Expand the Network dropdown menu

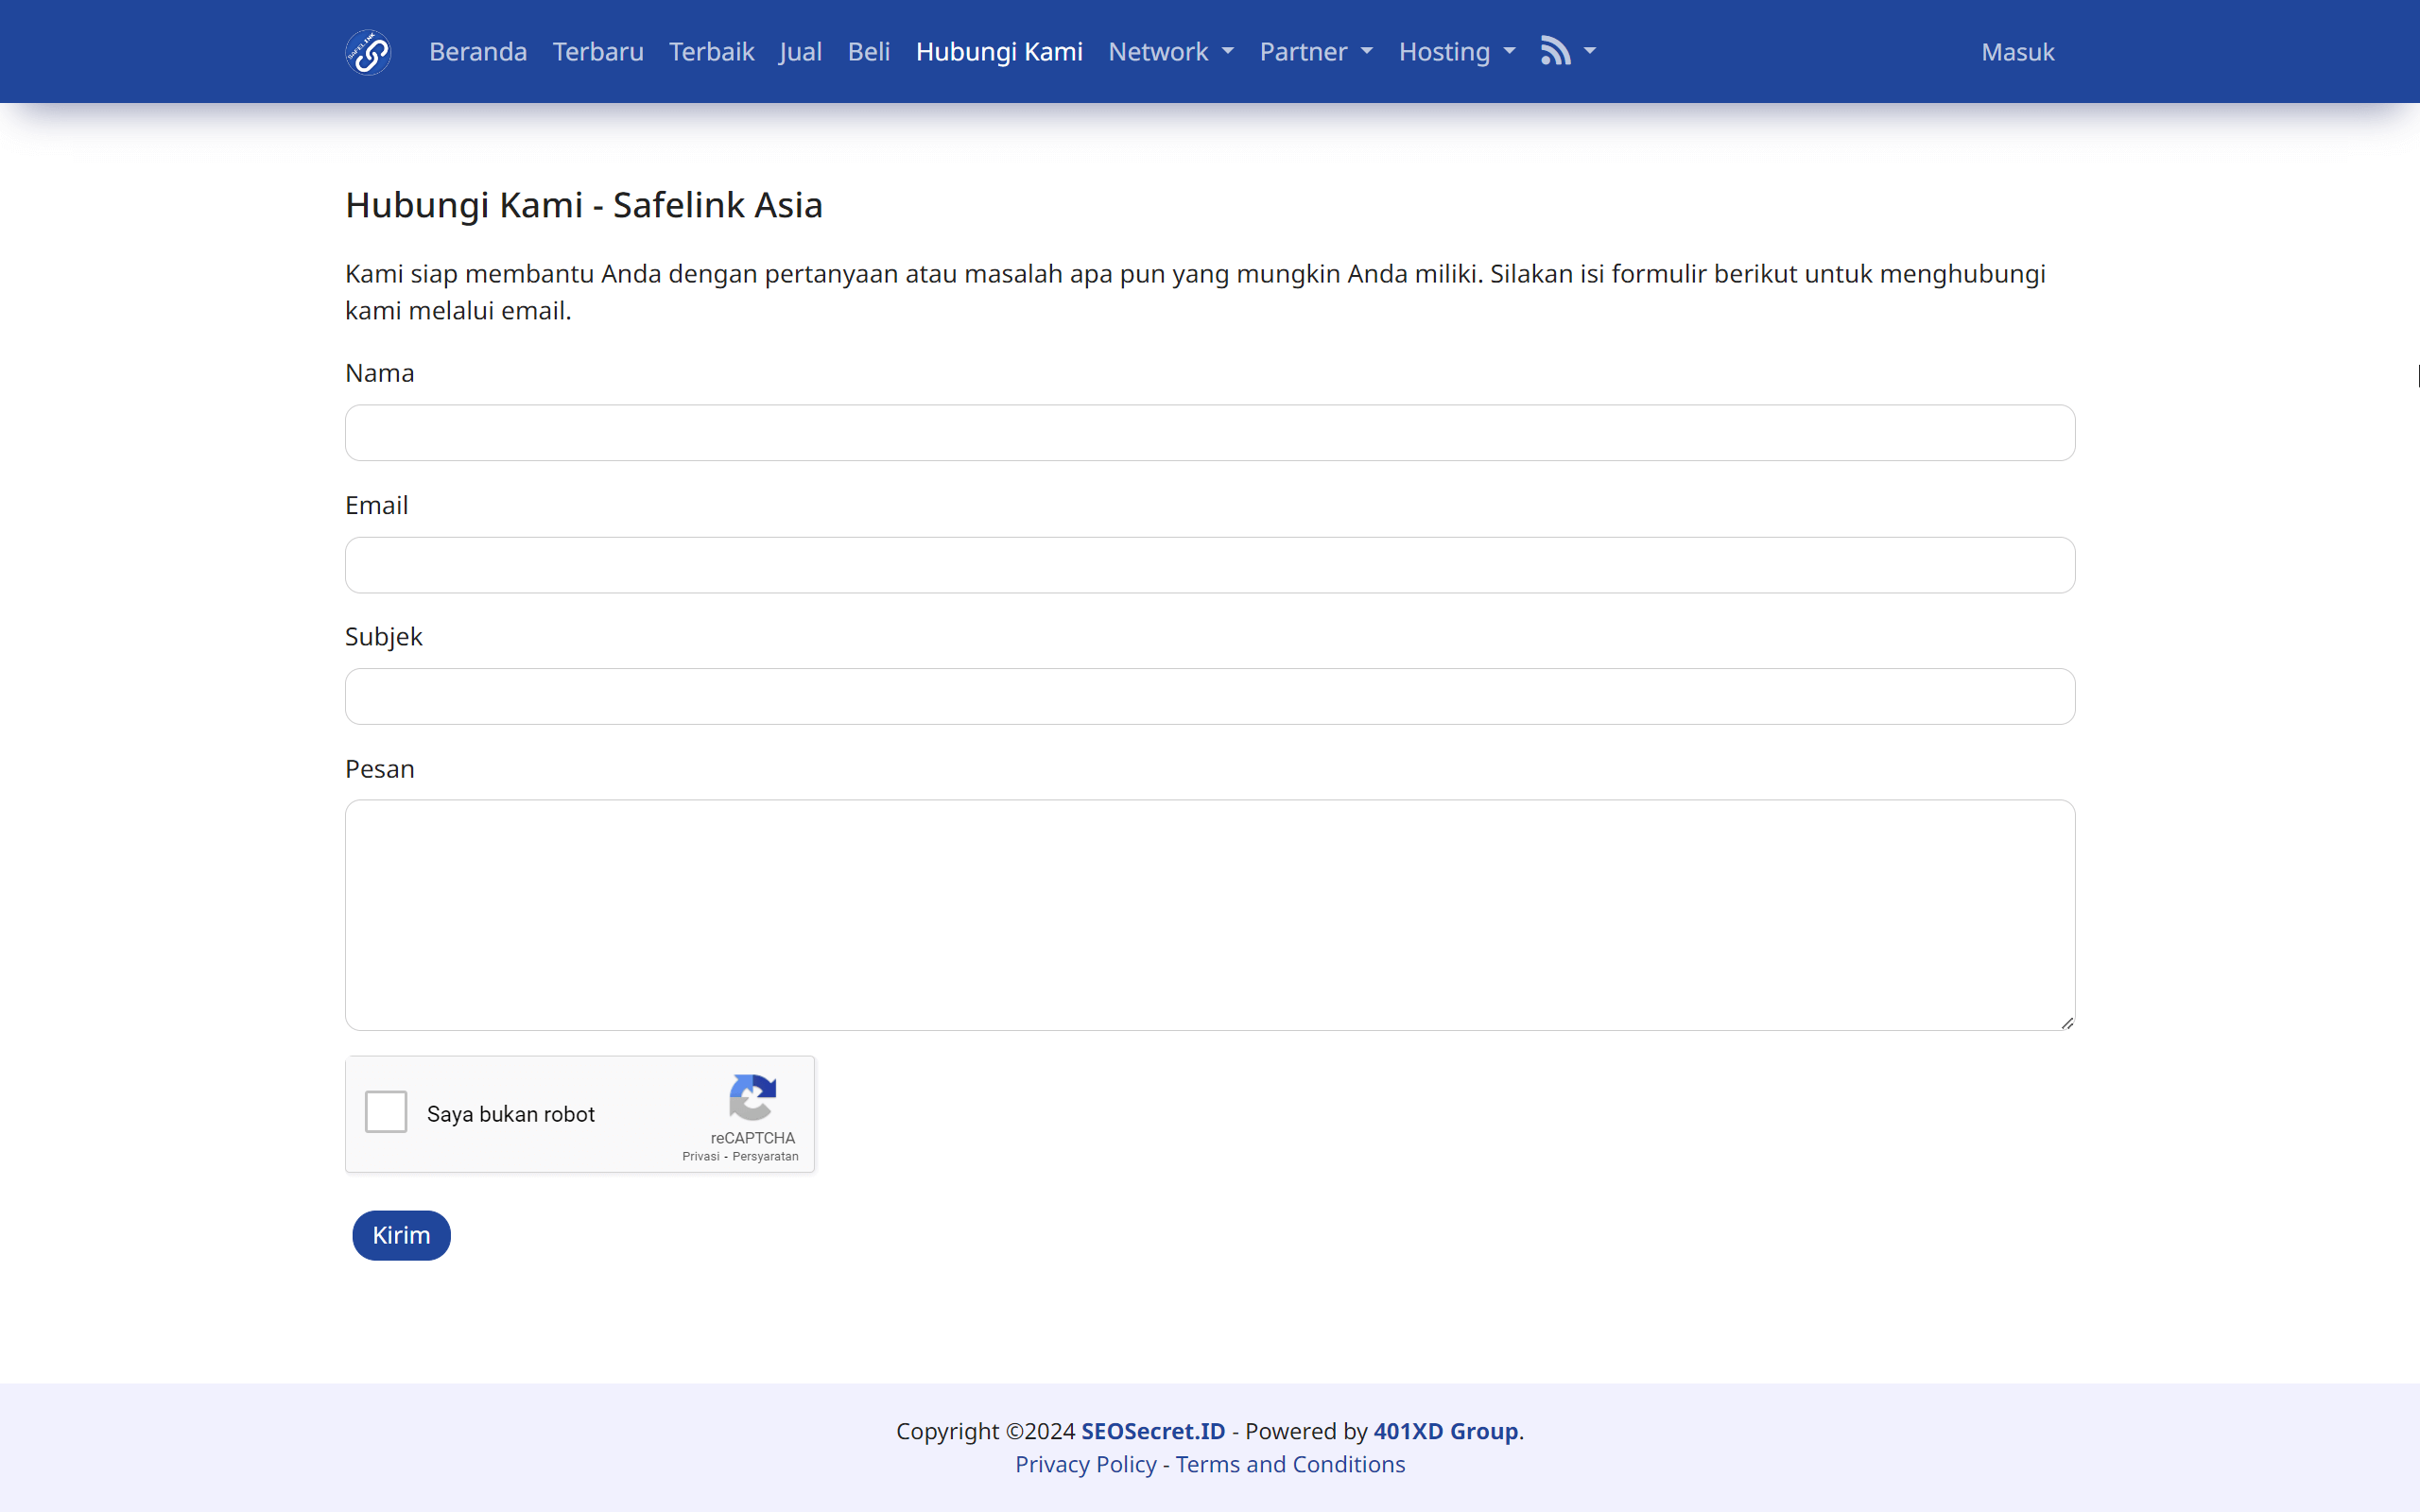pos(1170,51)
